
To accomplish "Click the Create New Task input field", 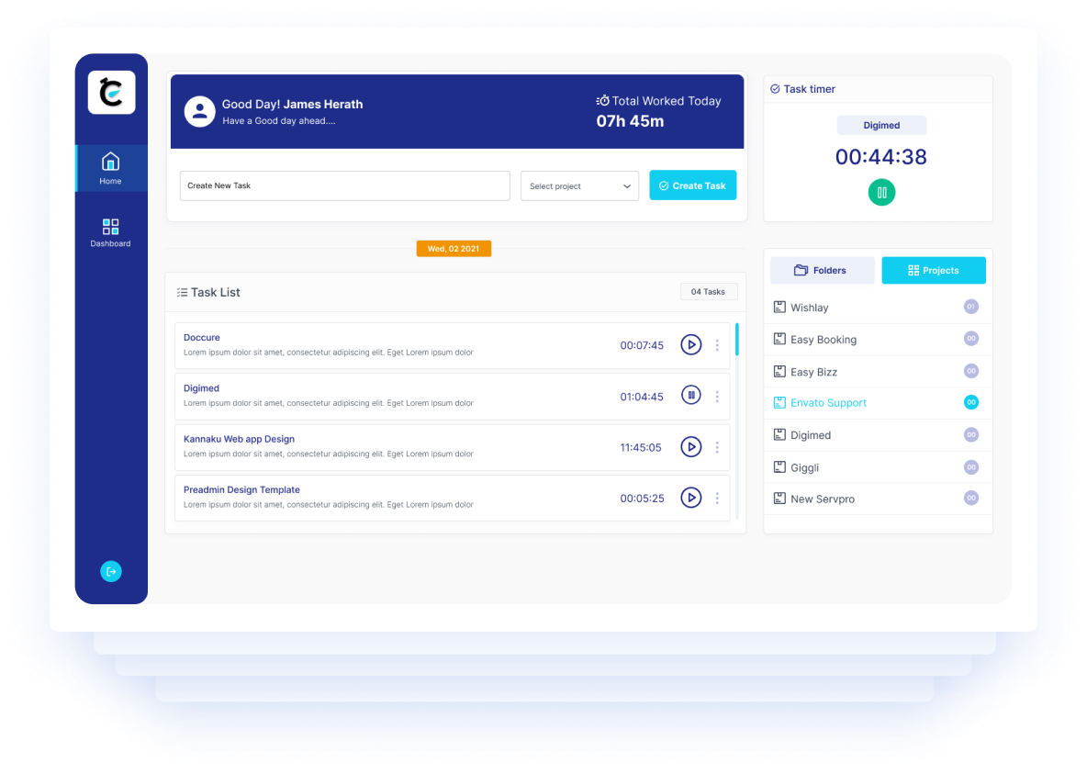I will [344, 185].
